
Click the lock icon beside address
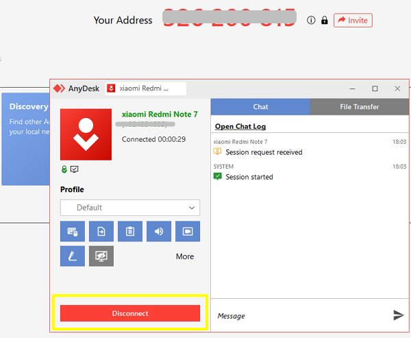pyautogui.click(x=325, y=20)
